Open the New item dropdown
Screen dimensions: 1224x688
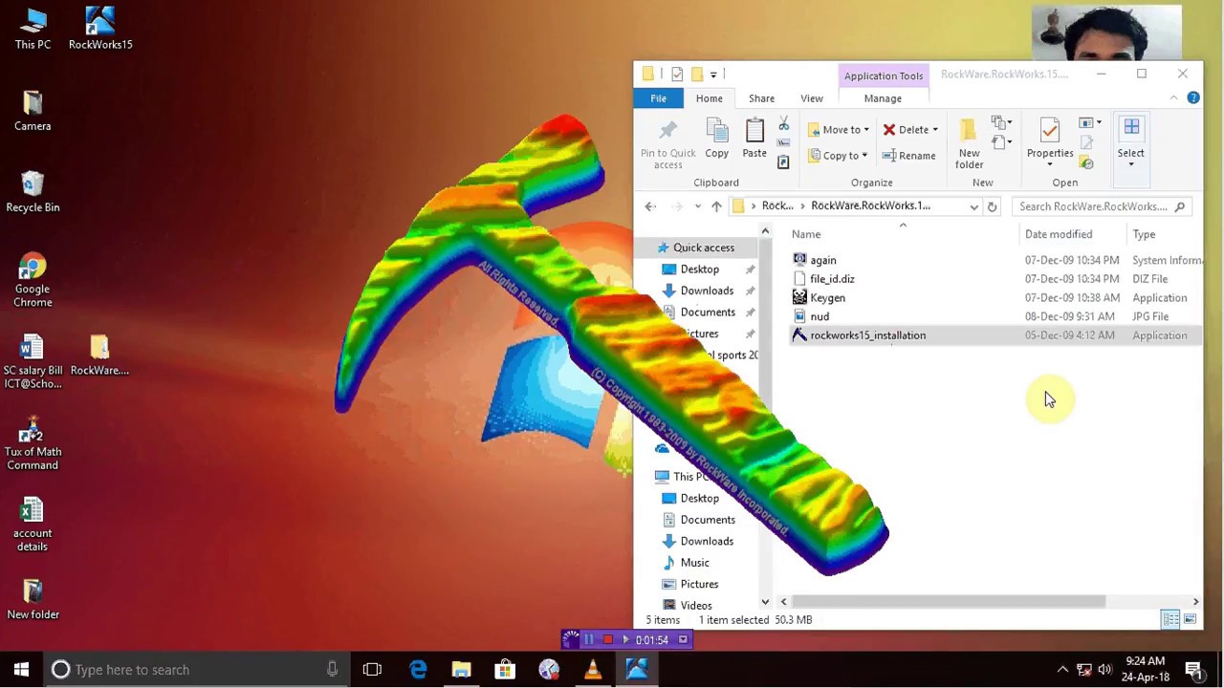point(1001,123)
